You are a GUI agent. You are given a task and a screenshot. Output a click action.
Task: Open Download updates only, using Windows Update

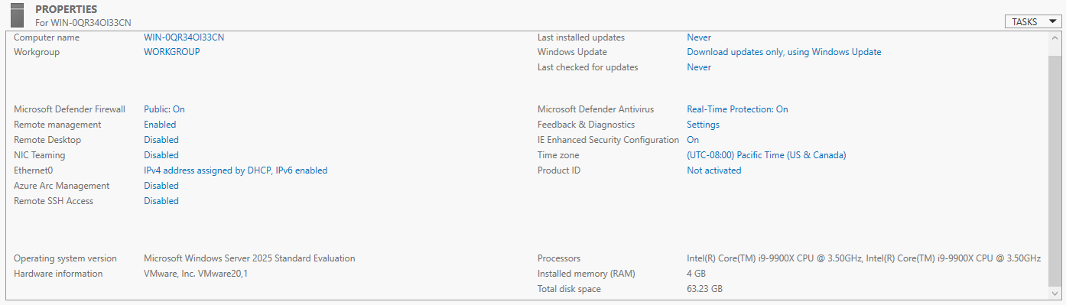point(784,52)
